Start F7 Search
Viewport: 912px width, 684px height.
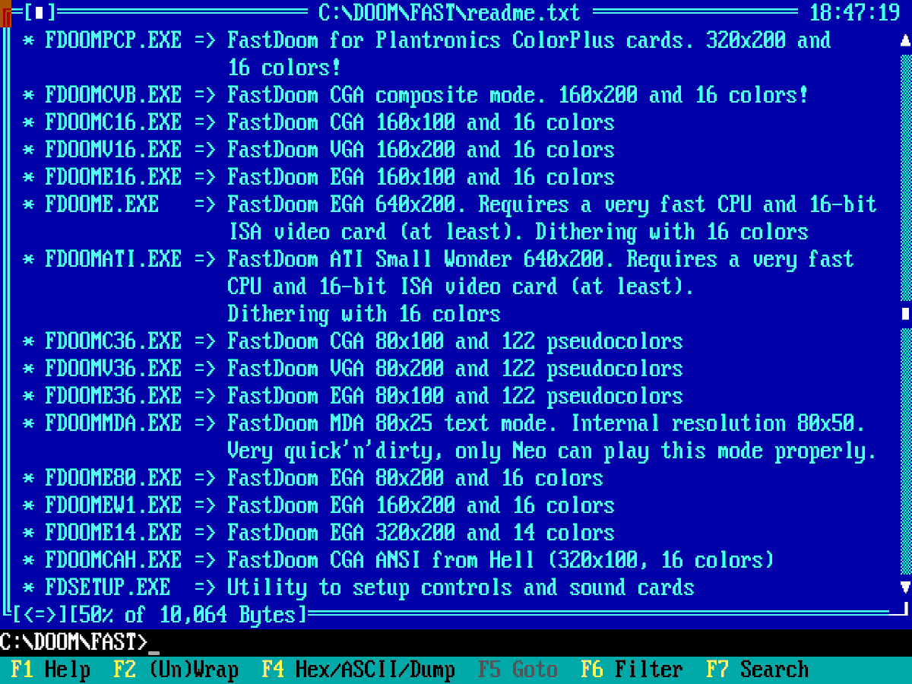click(x=758, y=670)
